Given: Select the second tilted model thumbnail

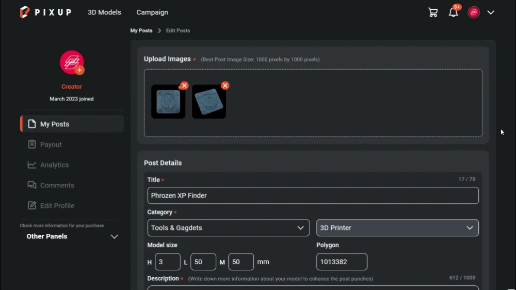Looking at the screenshot, I should pyautogui.click(x=209, y=102).
